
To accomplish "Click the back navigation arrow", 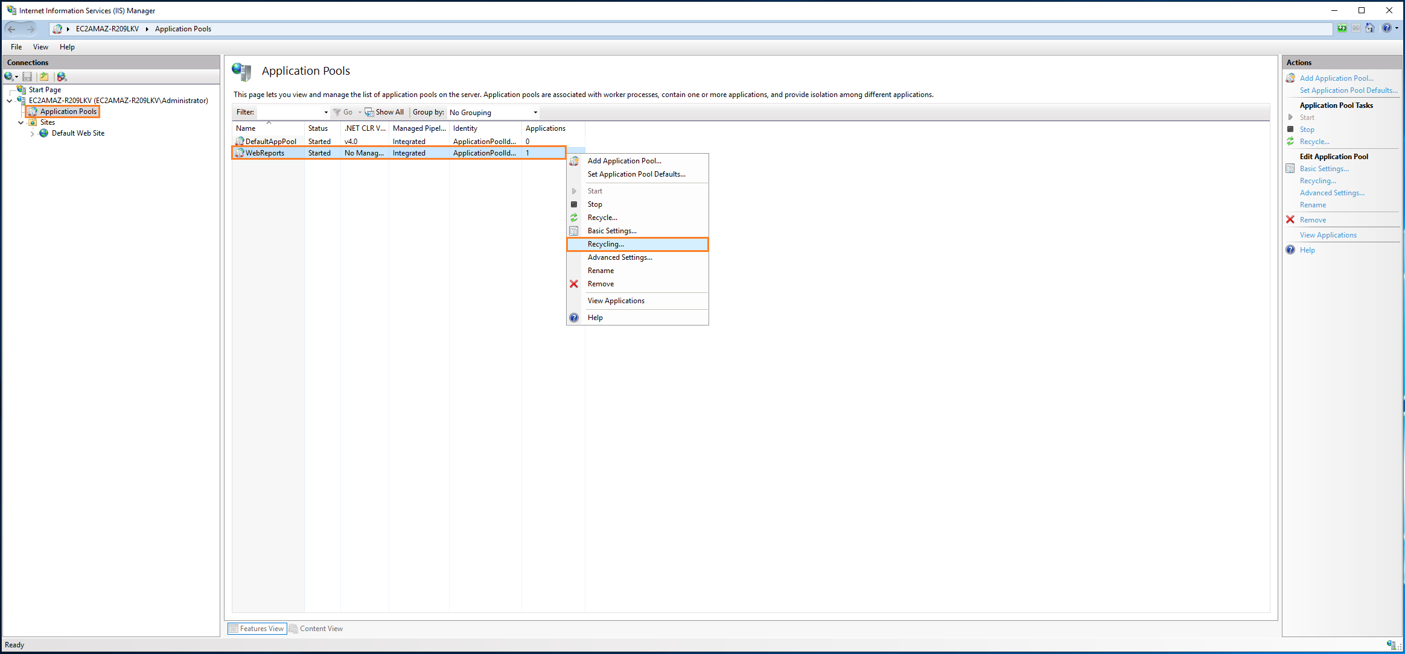I will tap(11, 28).
